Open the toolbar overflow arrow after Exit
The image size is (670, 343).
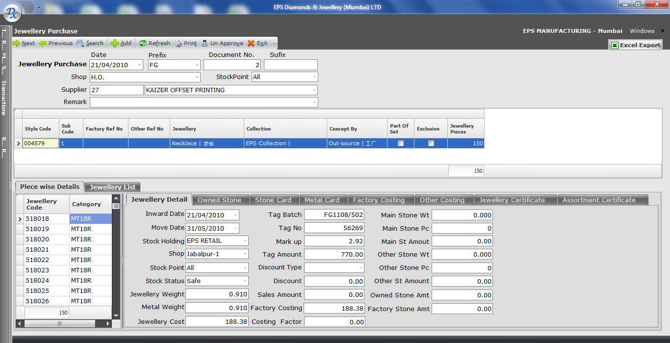(x=274, y=43)
